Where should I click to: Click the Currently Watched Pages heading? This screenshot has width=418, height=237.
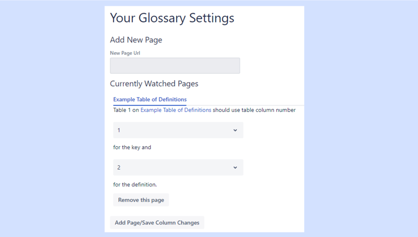[x=154, y=83]
